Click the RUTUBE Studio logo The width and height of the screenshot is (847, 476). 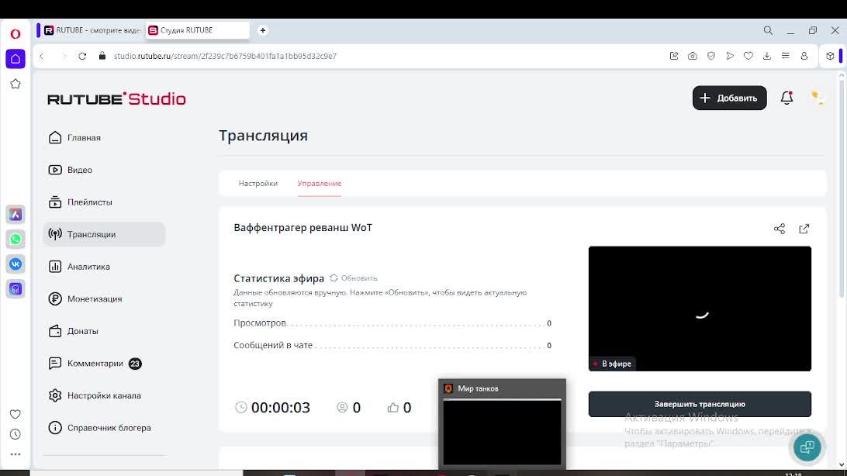coord(116,98)
